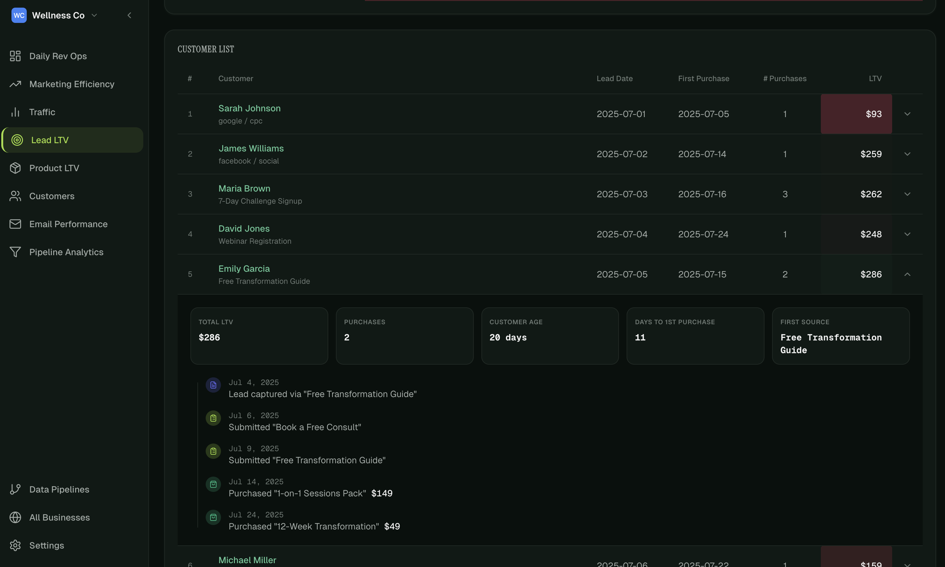This screenshot has height=567, width=945.
Task: Expand Maria Brown's row chevron
Action: (x=907, y=194)
